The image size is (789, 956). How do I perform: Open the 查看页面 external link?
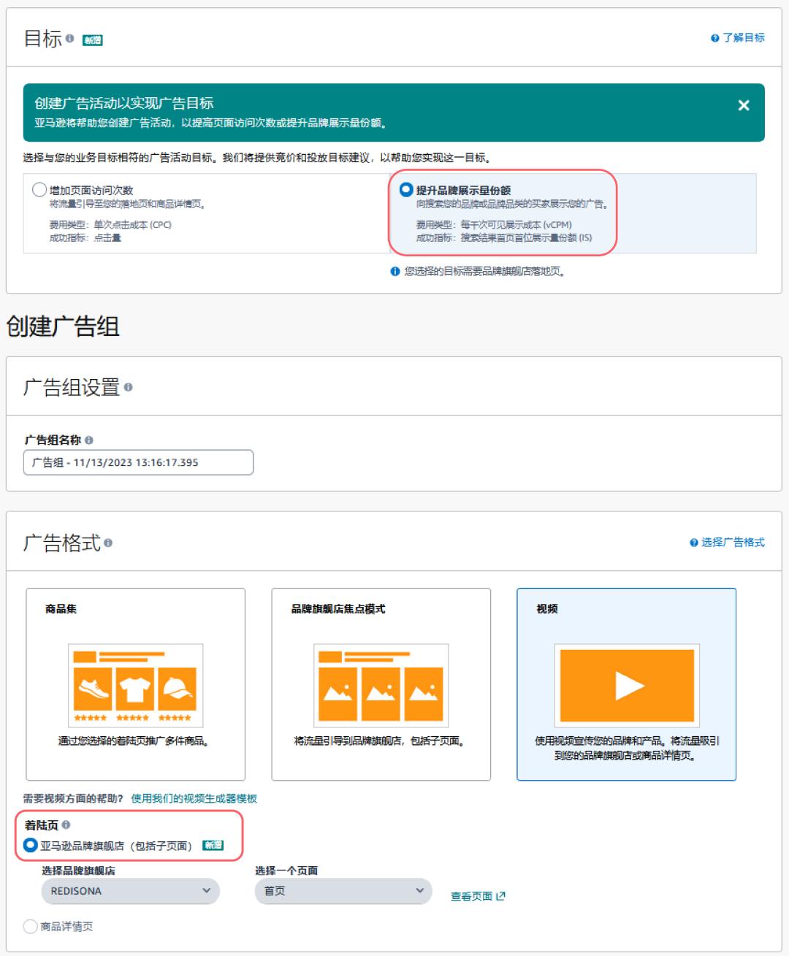(x=478, y=897)
